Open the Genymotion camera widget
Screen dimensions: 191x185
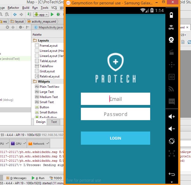(x=171, y=40)
